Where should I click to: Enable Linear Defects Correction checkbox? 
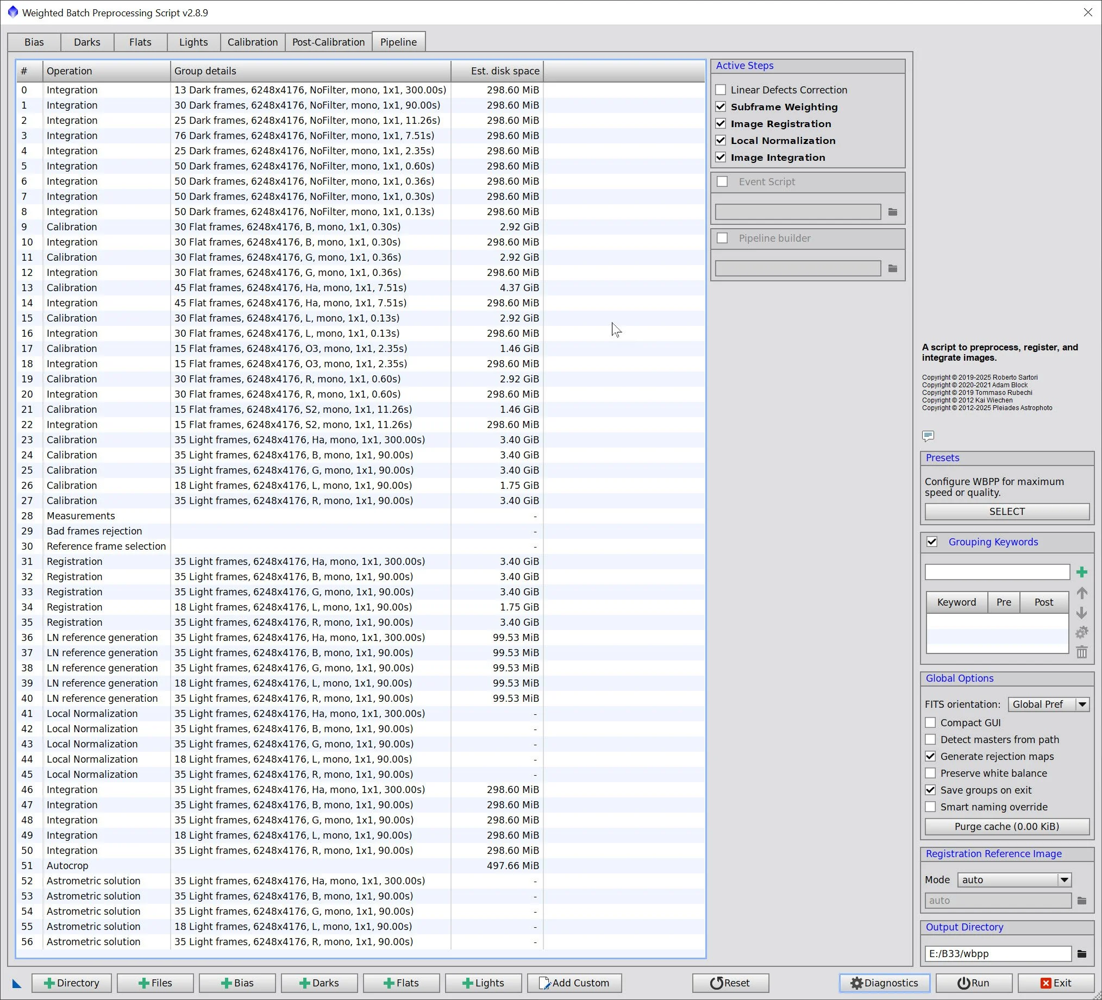click(x=721, y=90)
